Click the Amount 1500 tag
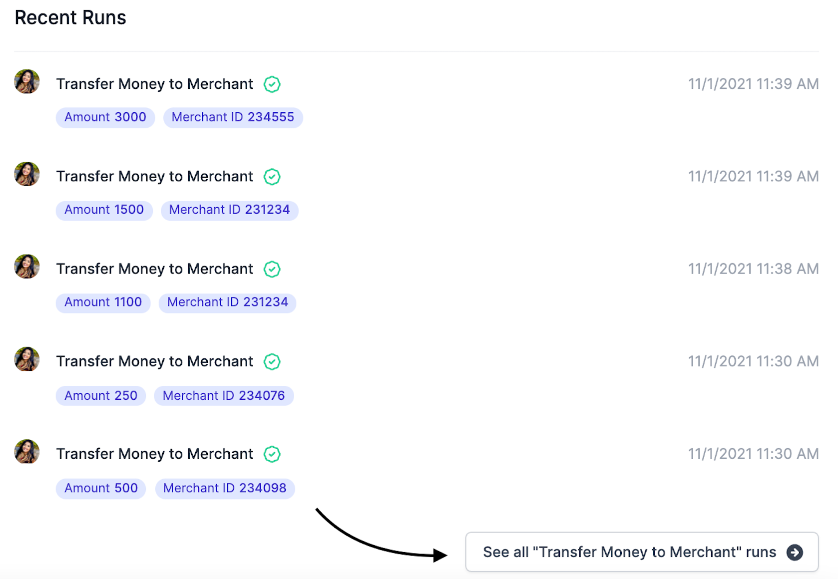 click(104, 210)
